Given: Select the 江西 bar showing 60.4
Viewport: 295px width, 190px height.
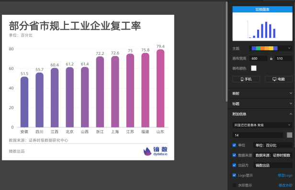Looking at the screenshot, I should [x=55, y=97].
